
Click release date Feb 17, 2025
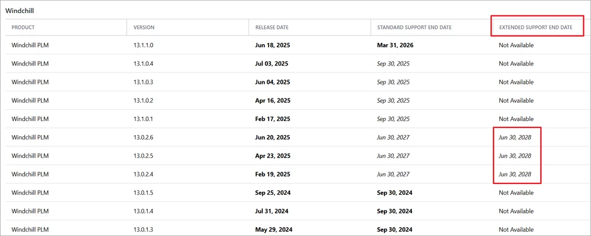tap(273, 119)
